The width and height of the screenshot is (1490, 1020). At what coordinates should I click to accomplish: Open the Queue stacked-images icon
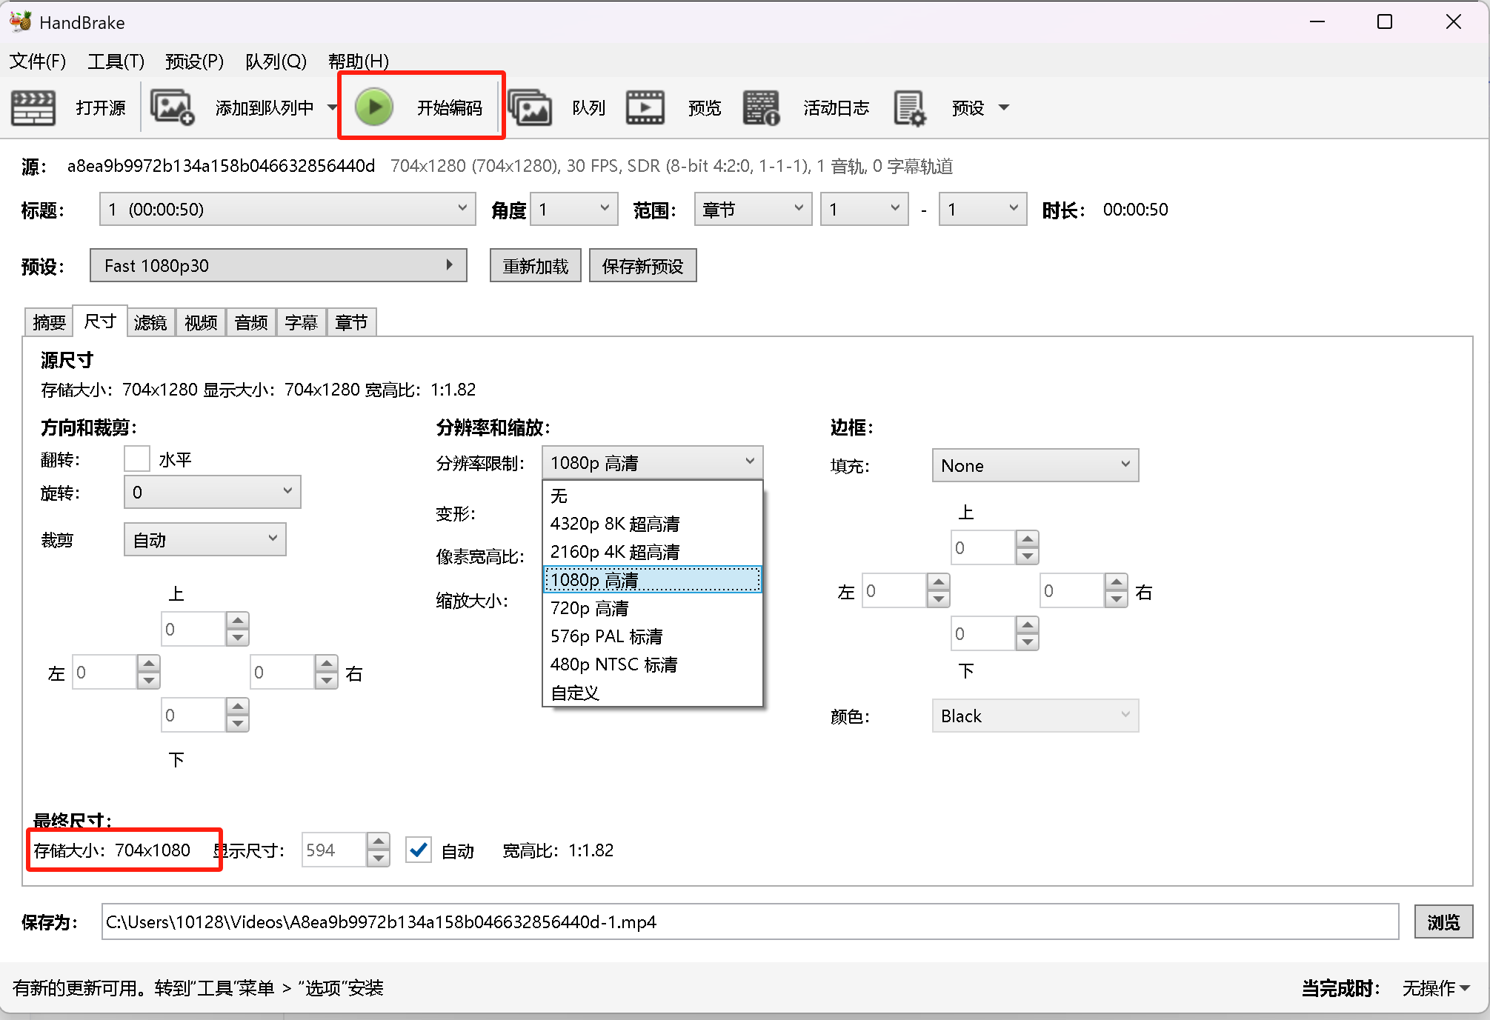tap(530, 108)
